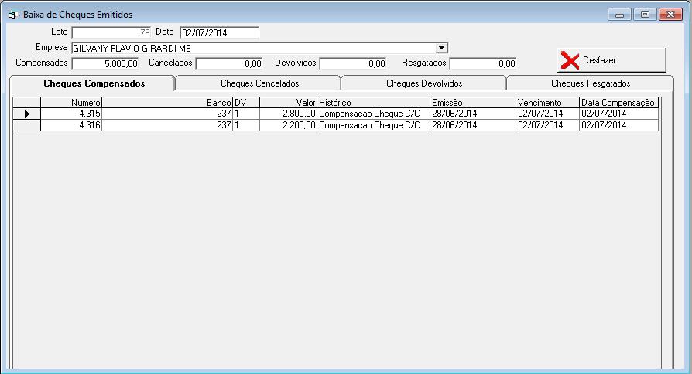Viewport: 692px width, 374px height.
Task: Open the Empresa dropdown list
Action: 441,48
